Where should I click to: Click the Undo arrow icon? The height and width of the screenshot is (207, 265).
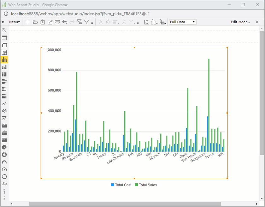pyautogui.click(x=65, y=22)
